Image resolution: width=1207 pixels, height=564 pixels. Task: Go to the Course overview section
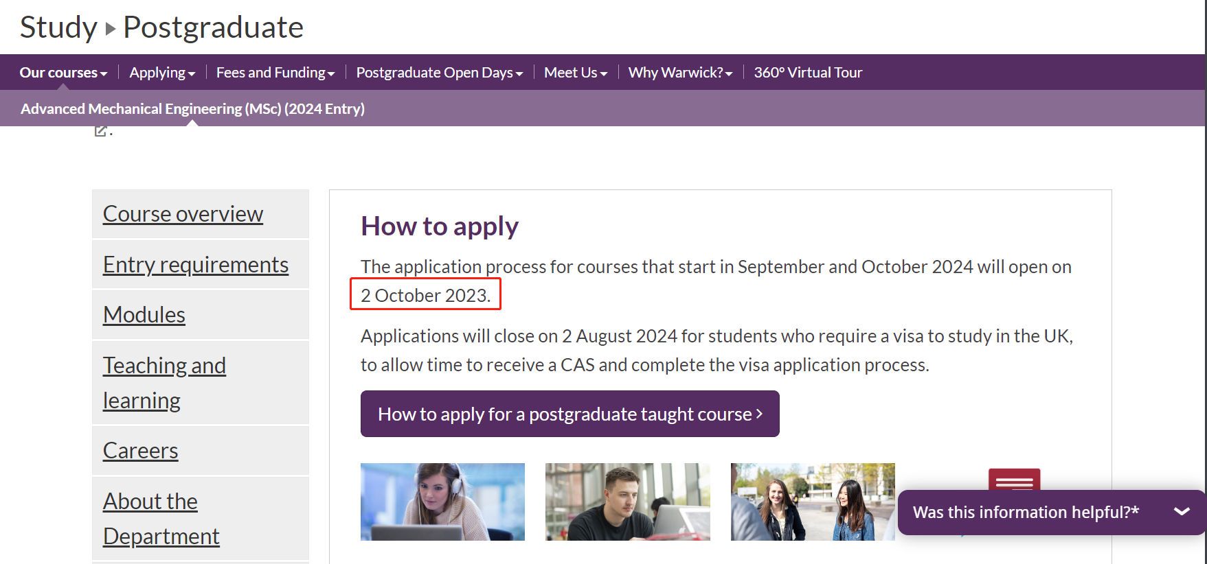click(183, 214)
